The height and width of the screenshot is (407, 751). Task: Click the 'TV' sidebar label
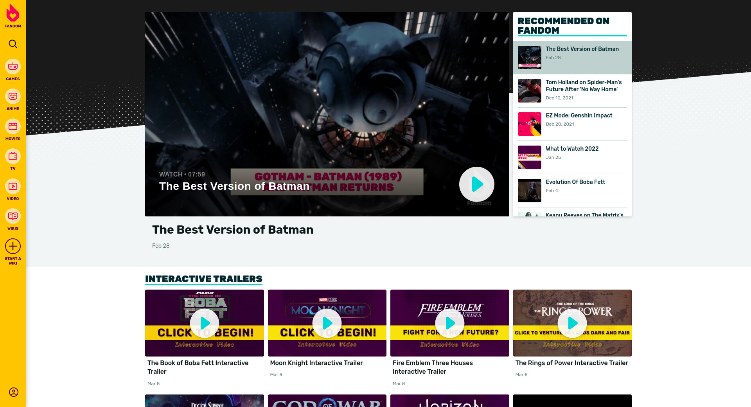13,169
